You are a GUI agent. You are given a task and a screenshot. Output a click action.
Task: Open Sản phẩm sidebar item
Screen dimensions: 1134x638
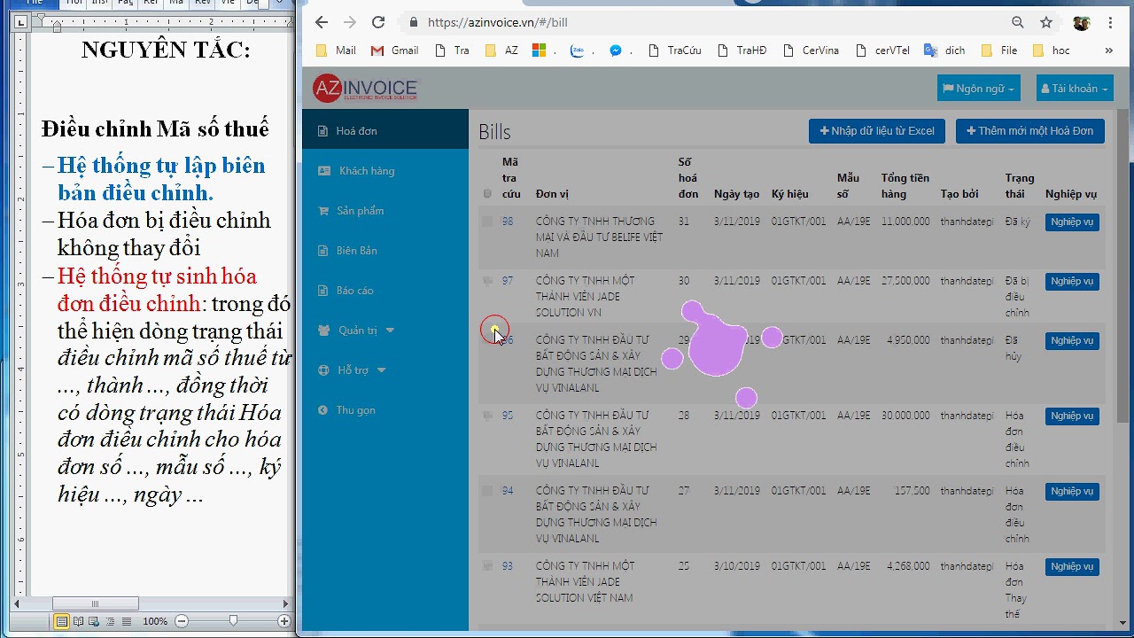[384, 210]
